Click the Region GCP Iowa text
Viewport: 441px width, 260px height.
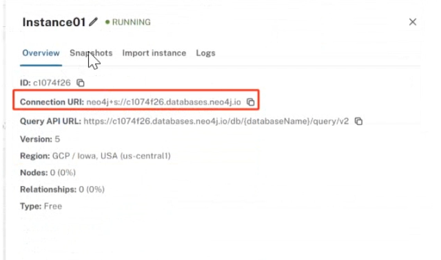coord(95,156)
